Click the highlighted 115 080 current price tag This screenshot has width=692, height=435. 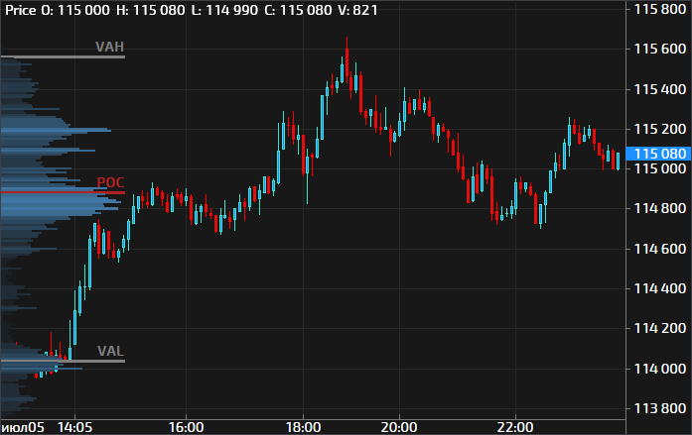[x=660, y=154]
